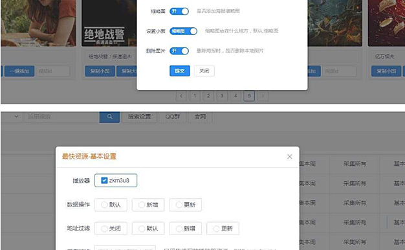This screenshot has width=405, height=250.
Task: Open the poster above 亿万懦夫
Action: pyautogui.click(x=386, y=23)
